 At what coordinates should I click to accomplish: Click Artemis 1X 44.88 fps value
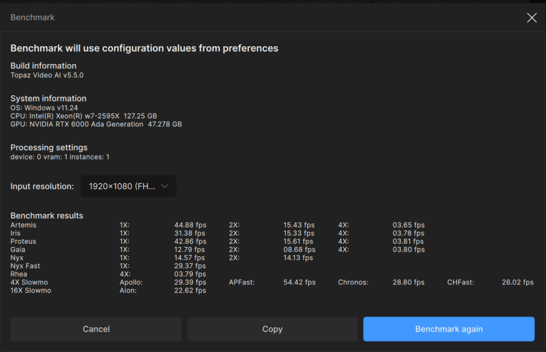click(x=190, y=225)
